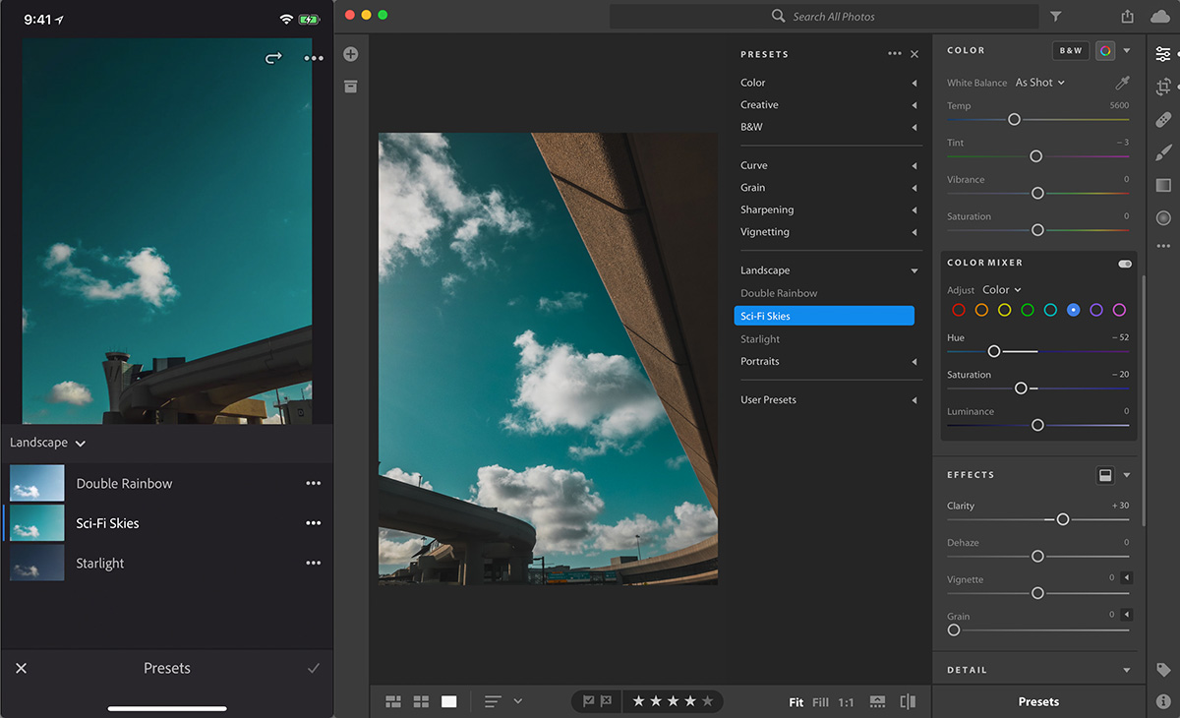The width and height of the screenshot is (1180, 718).
Task: Choose the Starlight preset in list
Action: tap(760, 339)
